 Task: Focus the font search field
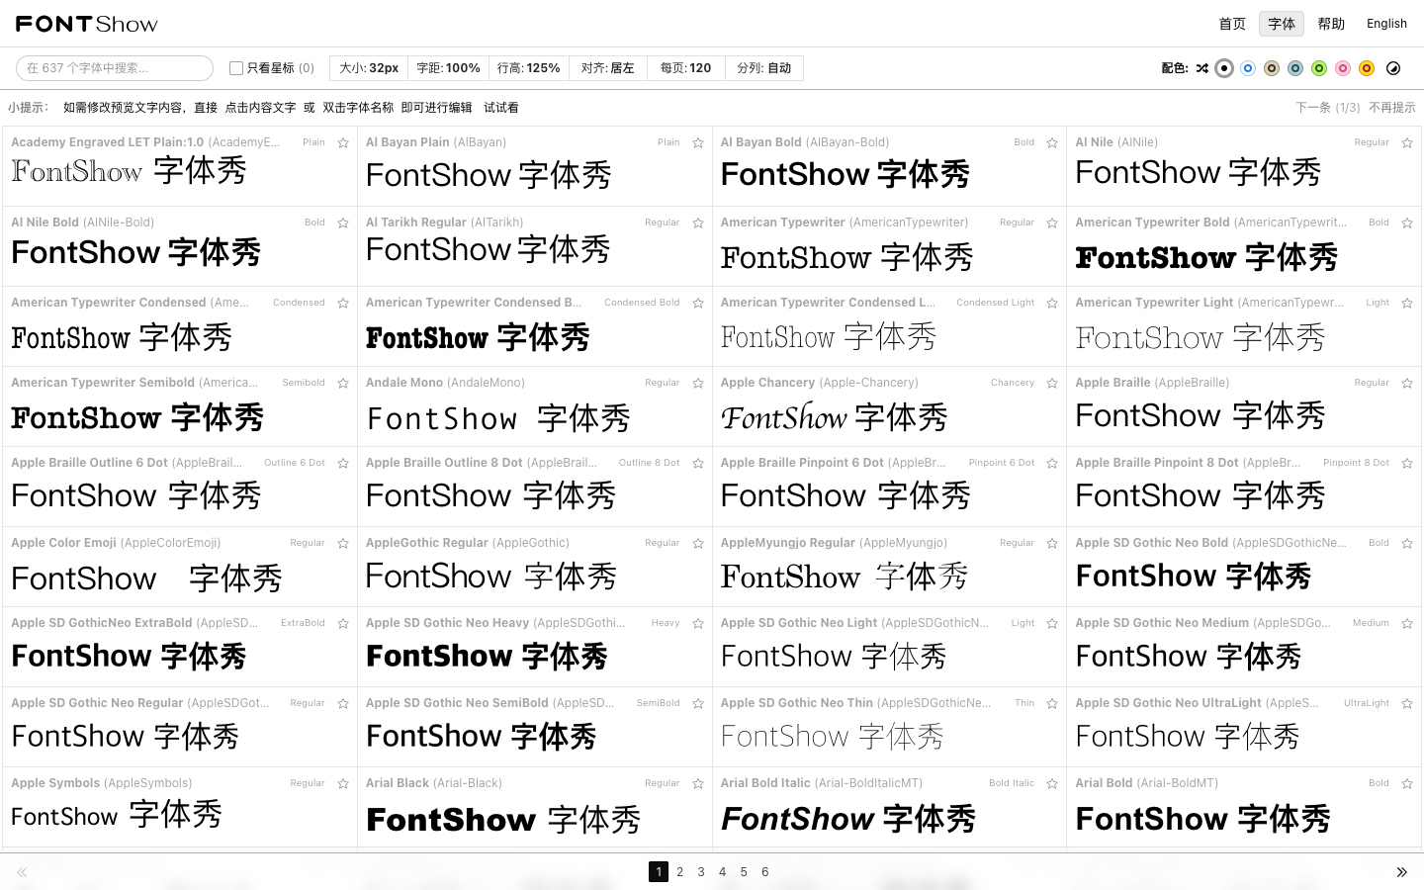(x=115, y=68)
